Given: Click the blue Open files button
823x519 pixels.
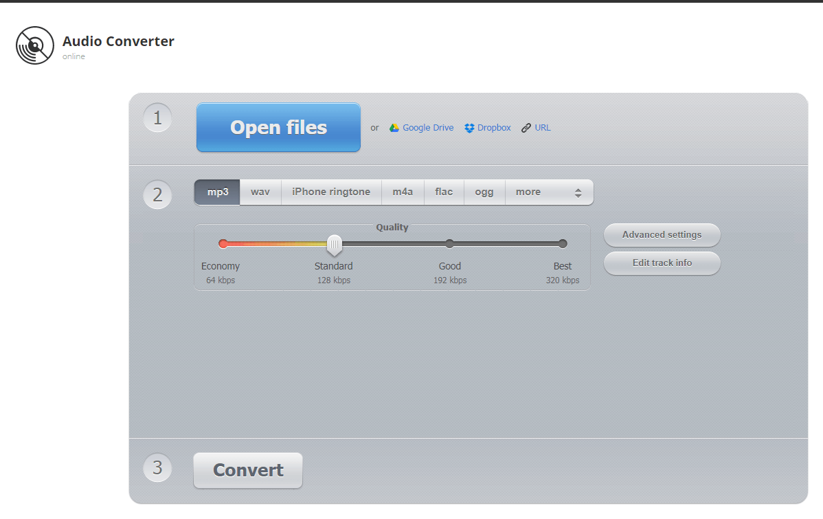Looking at the screenshot, I should pyautogui.click(x=278, y=128).
